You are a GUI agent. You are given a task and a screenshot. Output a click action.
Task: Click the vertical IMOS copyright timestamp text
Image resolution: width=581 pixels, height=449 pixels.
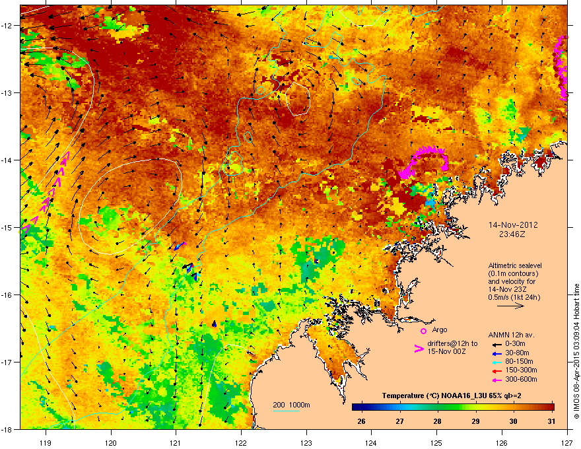[x=576, y=351]
